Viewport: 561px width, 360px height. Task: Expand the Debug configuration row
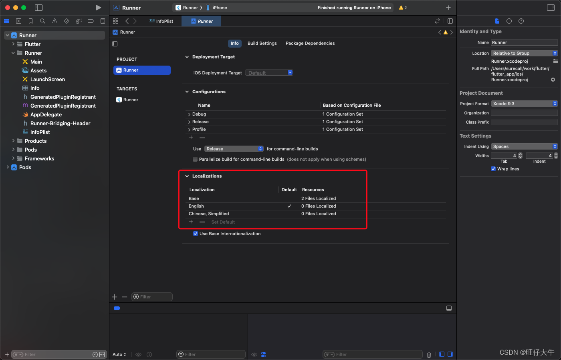tap(189, 114)
